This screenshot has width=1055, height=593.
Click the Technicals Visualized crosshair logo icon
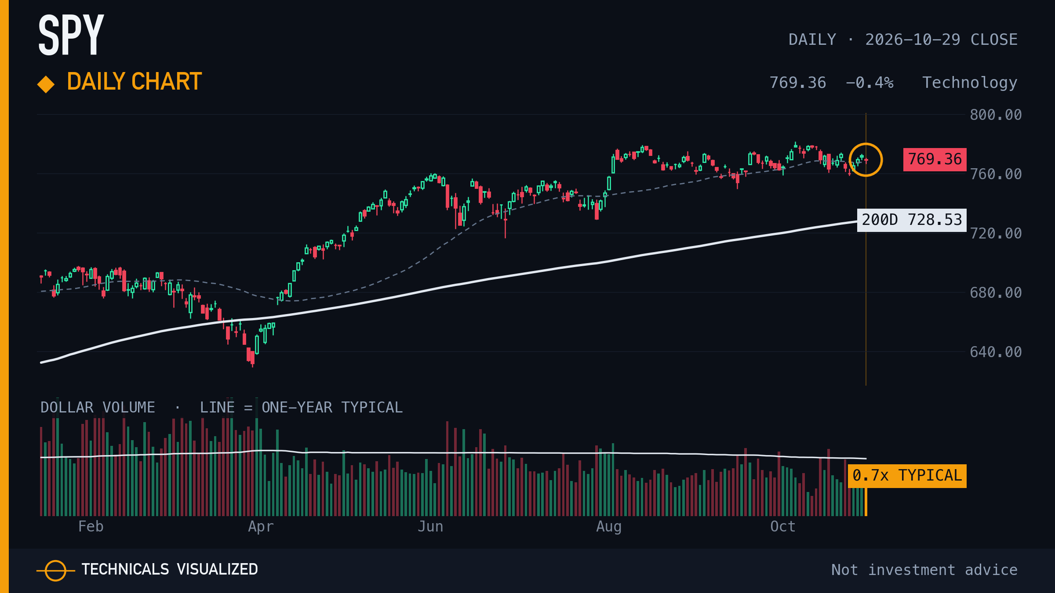tap(55, 571)
